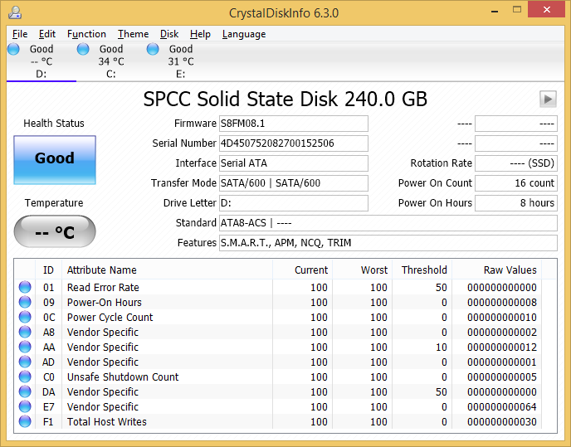Click status orb for attribute AA
Image resolution: width=571 pixels, height=447 pixels.
(25, 347)
